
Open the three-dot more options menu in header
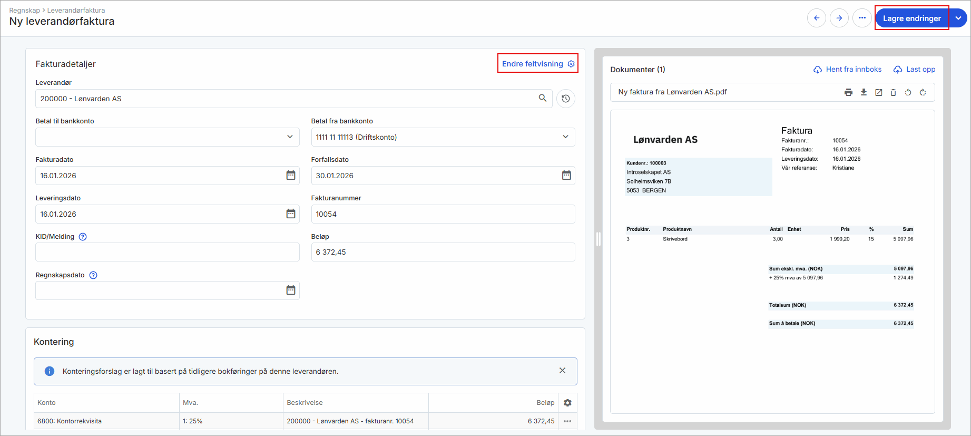pos(862,18)
